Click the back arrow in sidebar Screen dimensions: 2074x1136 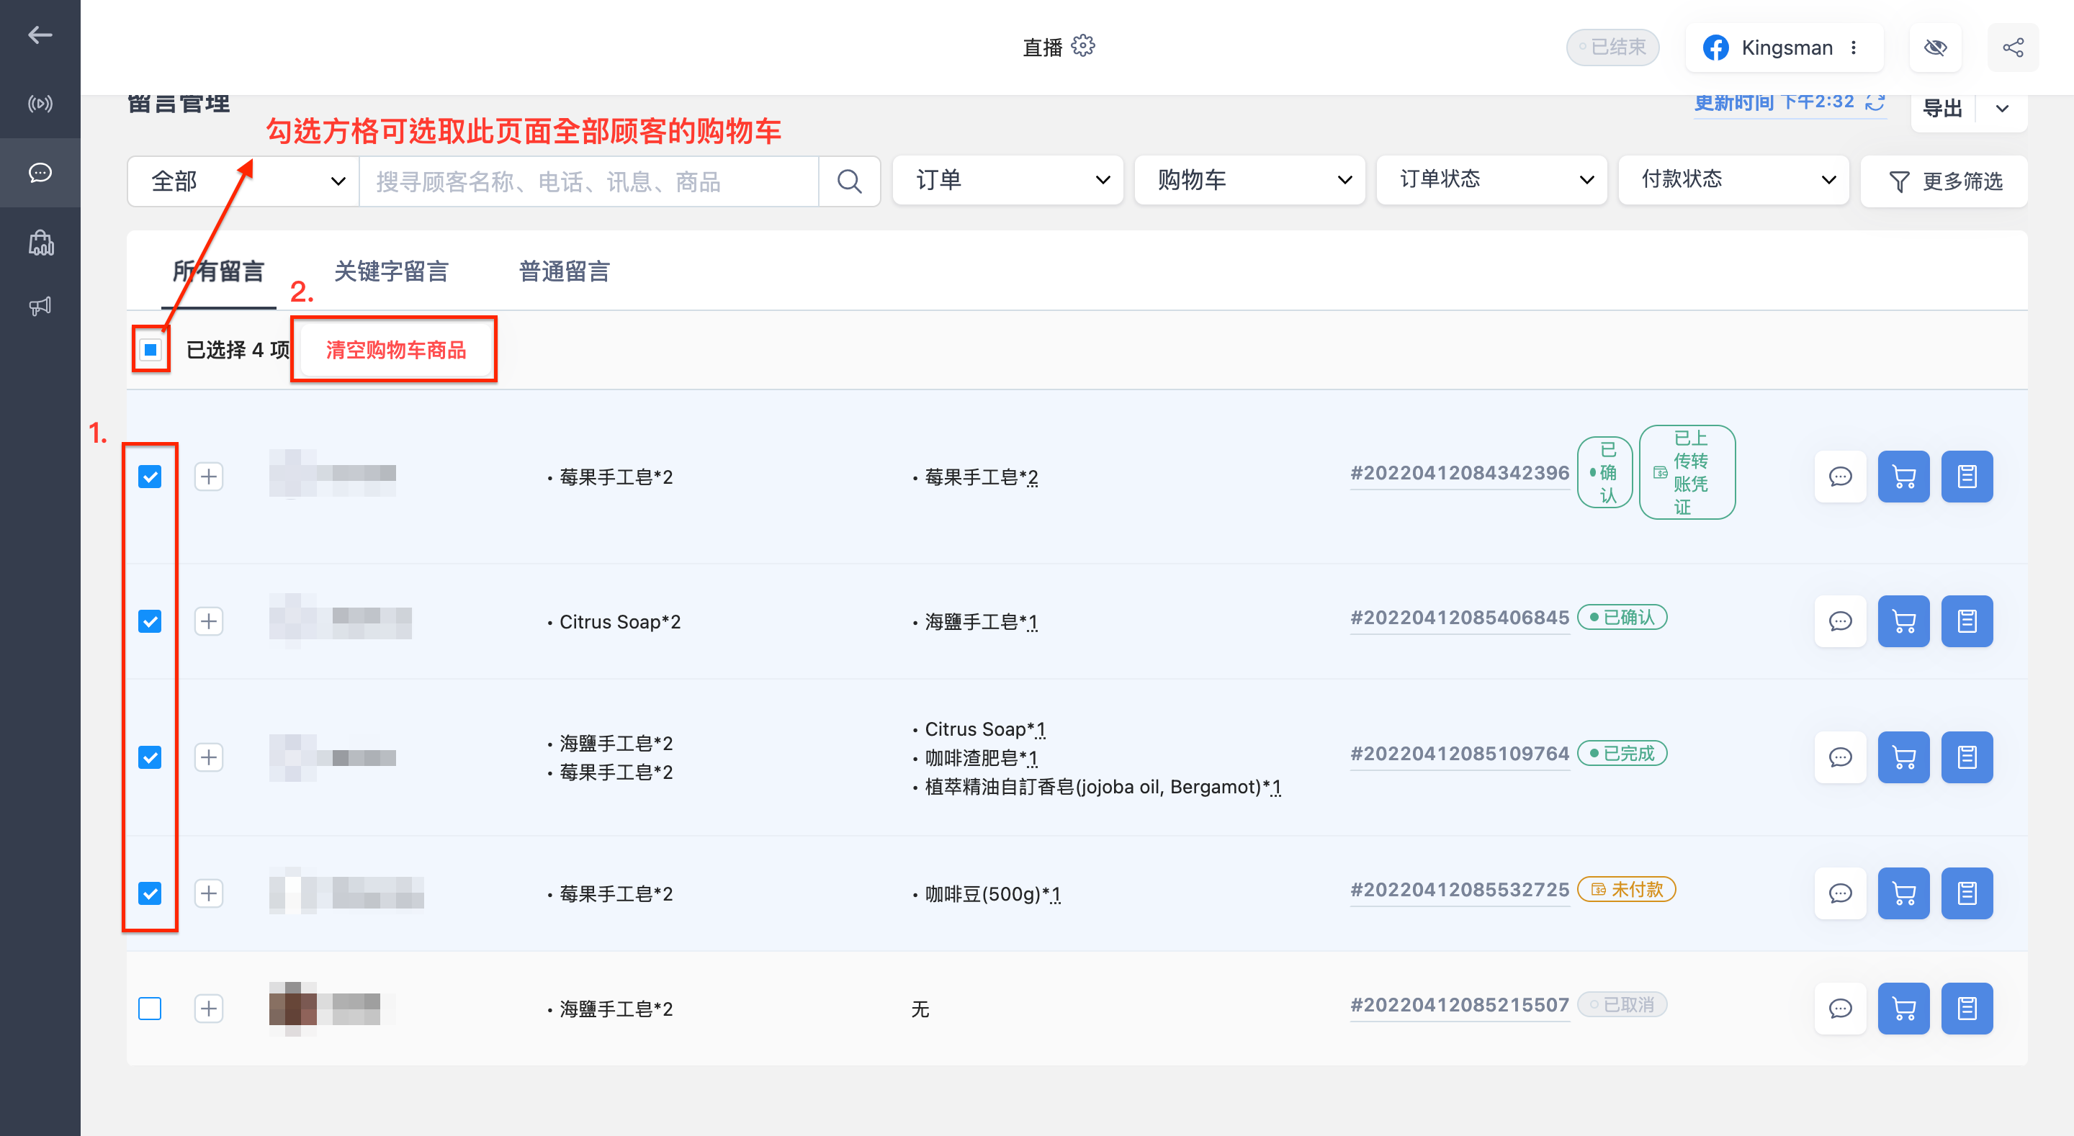click(x=40, y=35)
